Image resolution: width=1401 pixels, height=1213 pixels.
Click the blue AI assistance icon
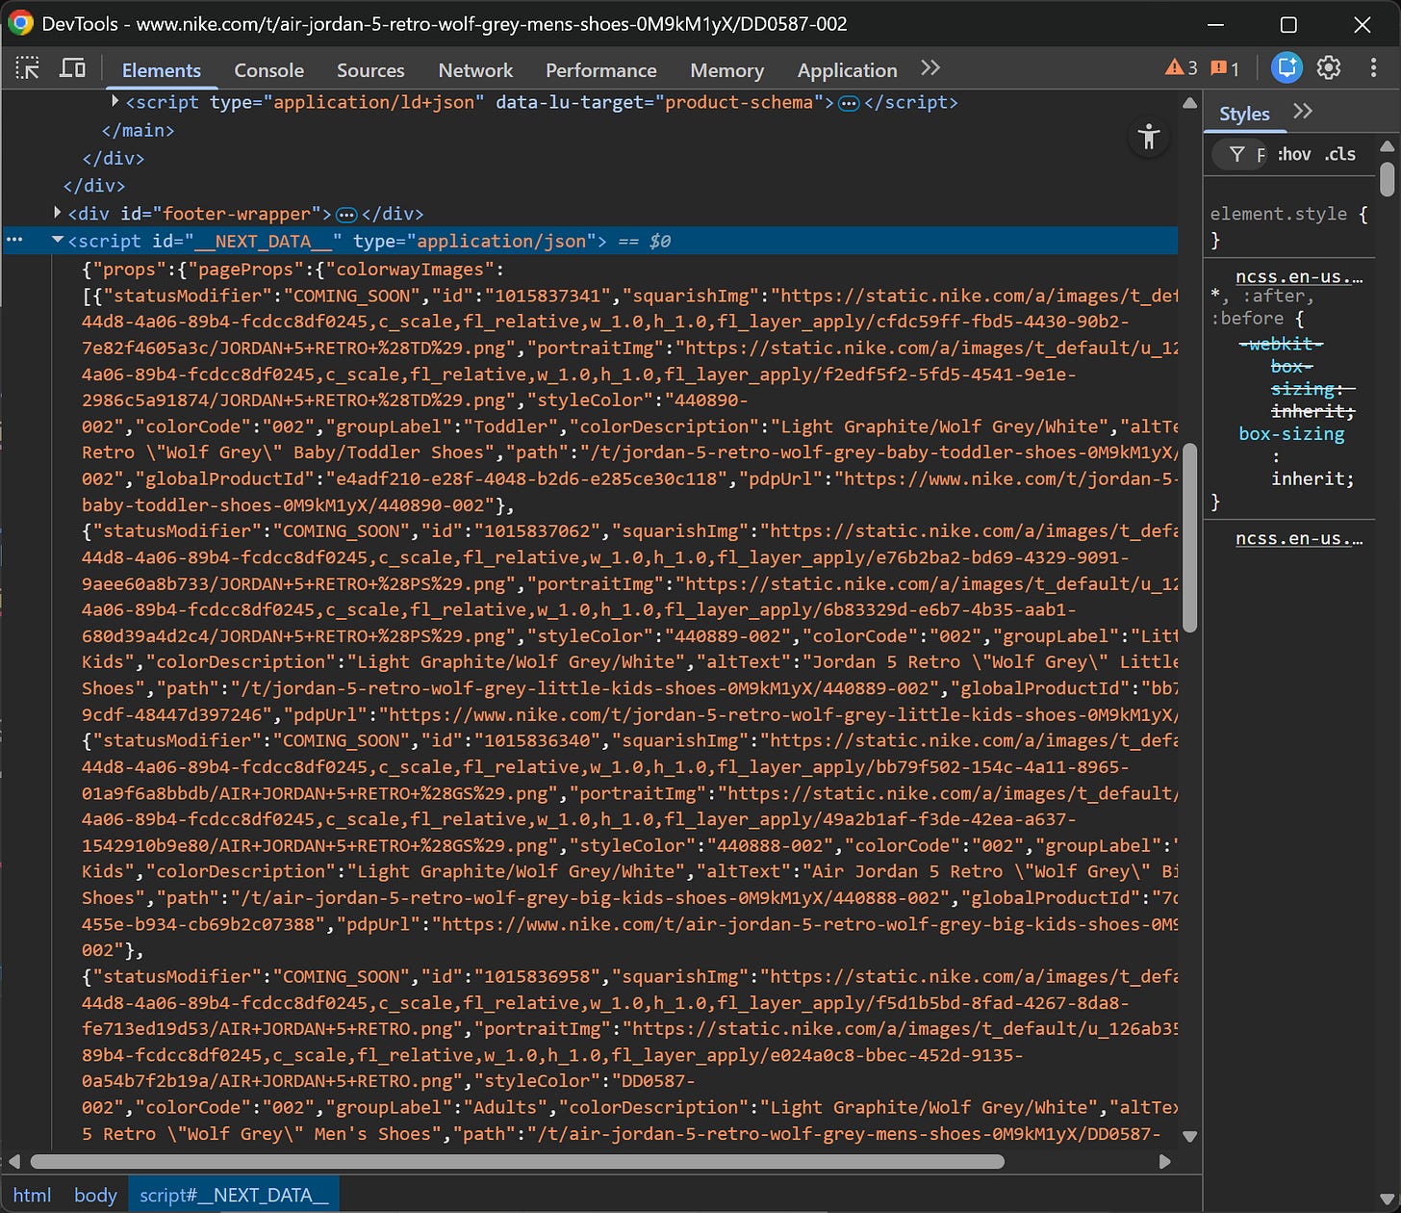pyautogui.click(x=1286, y=67)
